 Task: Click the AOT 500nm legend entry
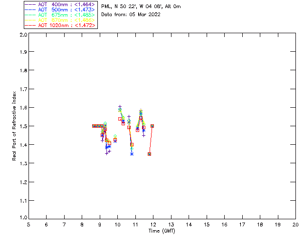point(60,9)
